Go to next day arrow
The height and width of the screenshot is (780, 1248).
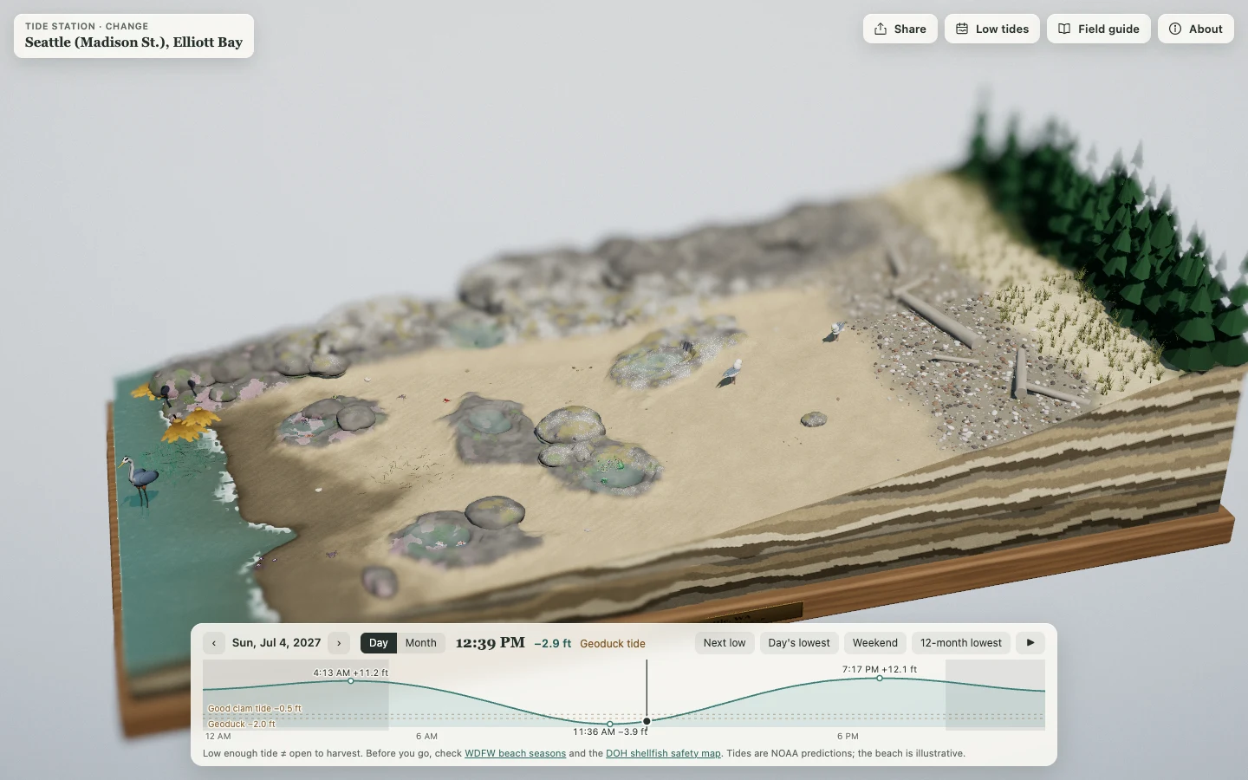point(339,643)
